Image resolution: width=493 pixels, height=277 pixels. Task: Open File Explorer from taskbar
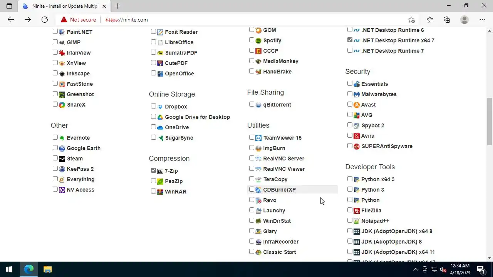click(x=47, y=269)
